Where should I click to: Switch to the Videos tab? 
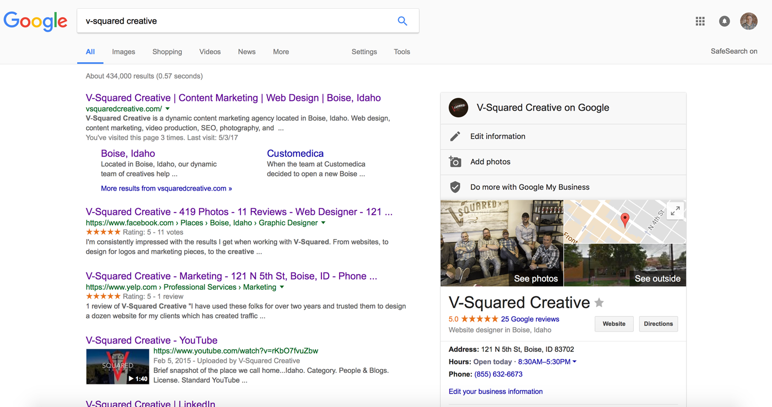[x=210, y=52]
